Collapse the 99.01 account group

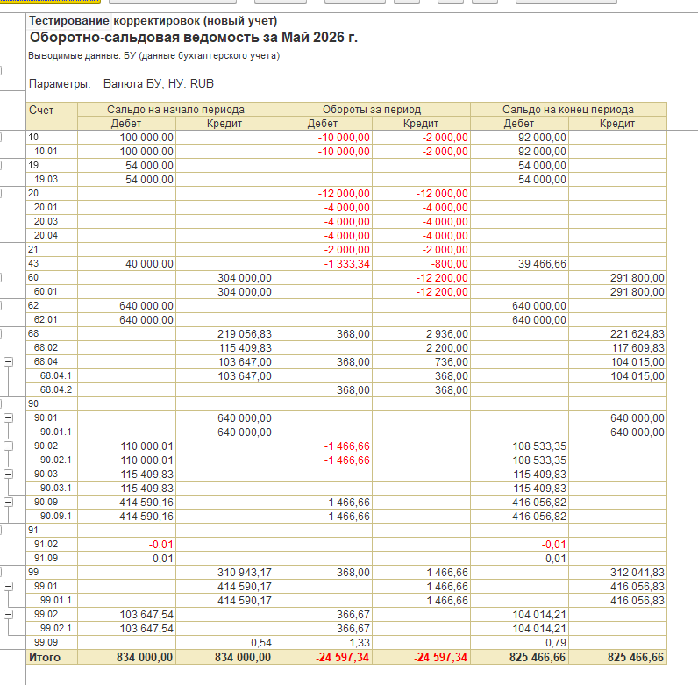pos(8,586)
